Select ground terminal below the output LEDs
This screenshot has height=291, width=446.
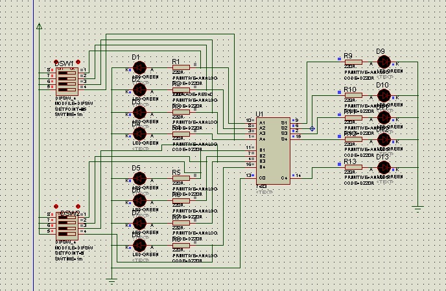pos(417,209)
